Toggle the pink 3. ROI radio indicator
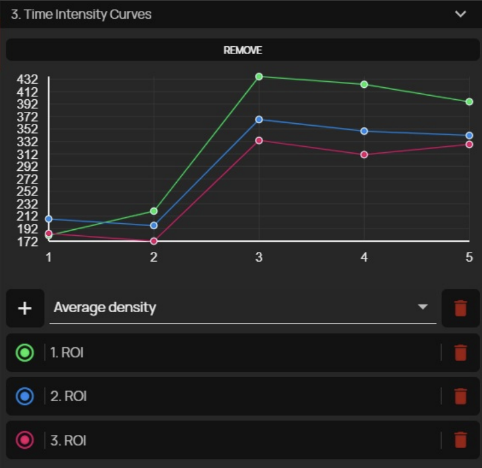The height and width of the screenshot is (468, 482). tap(25, 440)
